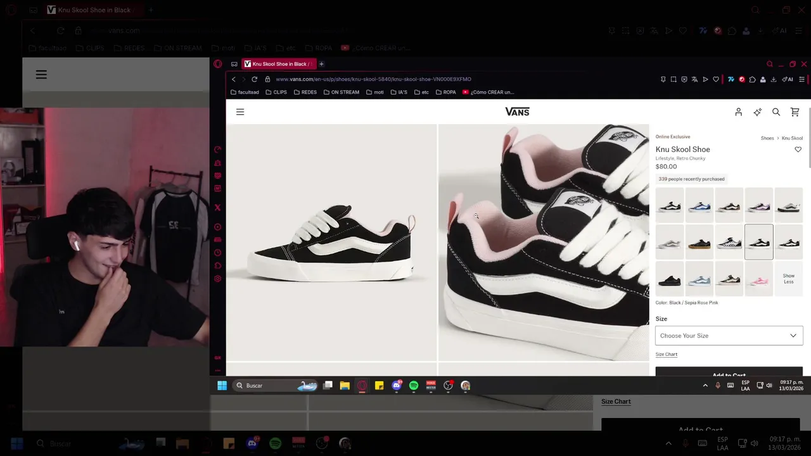Image resolution: width=811 pixels, height=456 pixels.
Task: Open File Explorer from the taskbar
Action: tap(345, 385)
